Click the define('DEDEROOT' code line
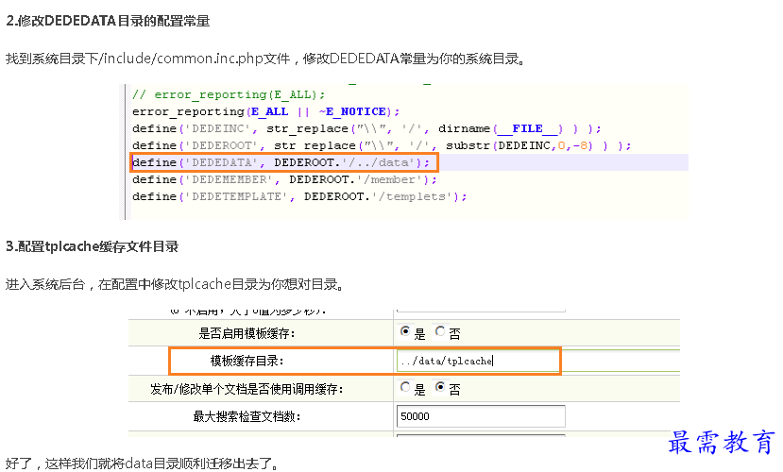The height and width of the screenshot is (472, 783). 382,145
